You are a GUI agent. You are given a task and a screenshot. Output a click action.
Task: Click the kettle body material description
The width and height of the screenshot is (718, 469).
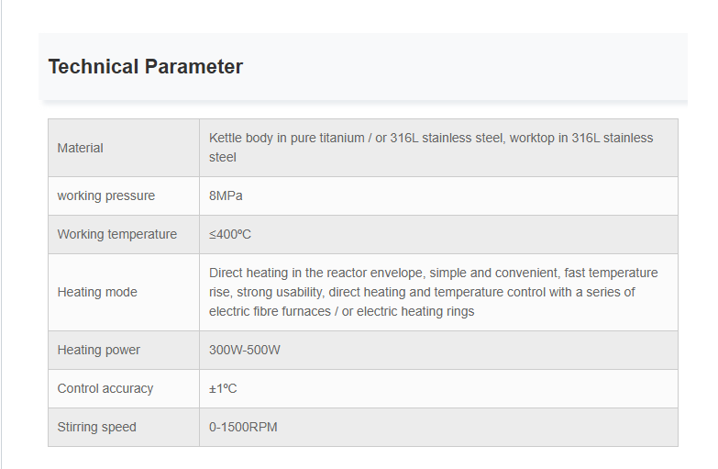click(431, 148)
